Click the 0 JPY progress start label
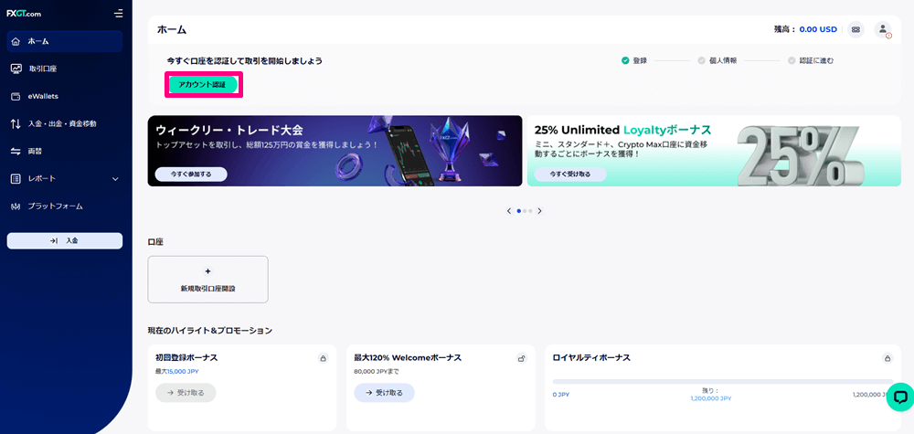This screenshot has width=914, height=434. 561,395
